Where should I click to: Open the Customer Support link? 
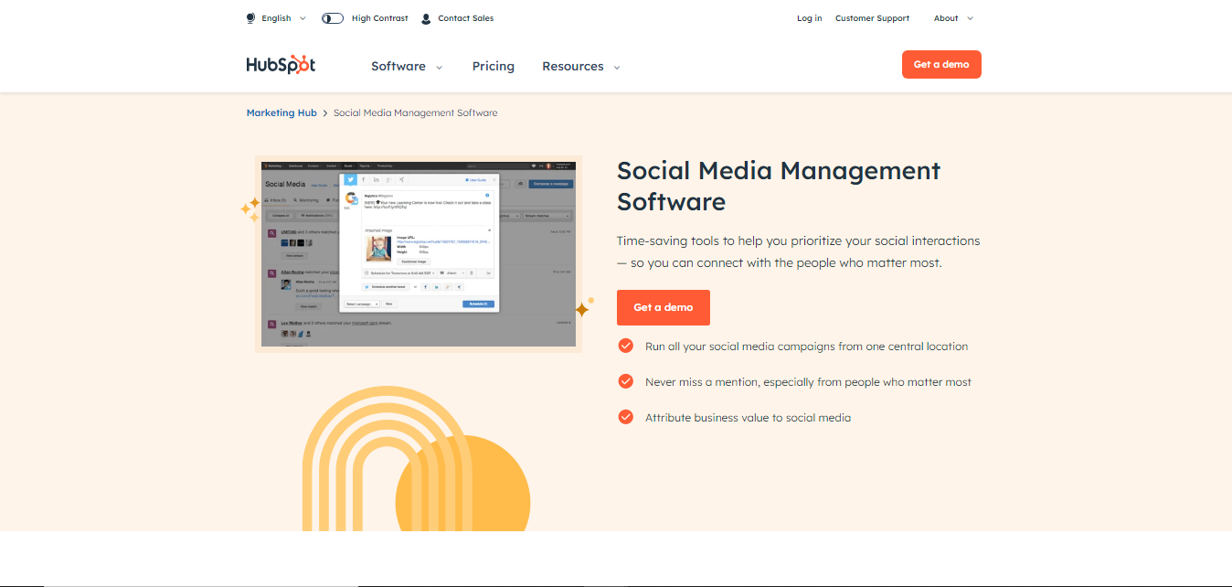pos(872,18)
